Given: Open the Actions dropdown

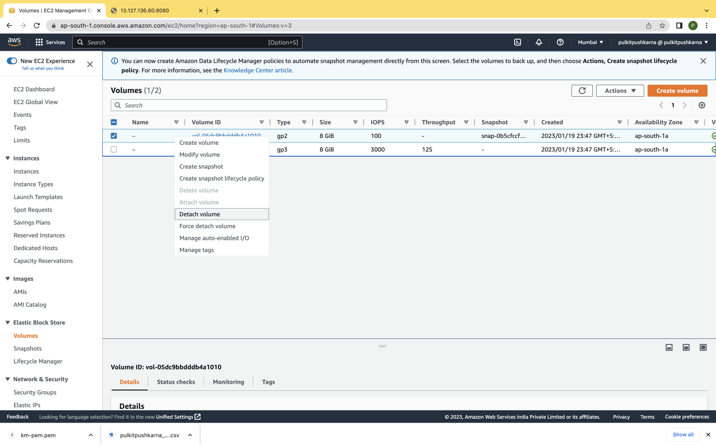Looking at the screenshot, I should [620, 90].
